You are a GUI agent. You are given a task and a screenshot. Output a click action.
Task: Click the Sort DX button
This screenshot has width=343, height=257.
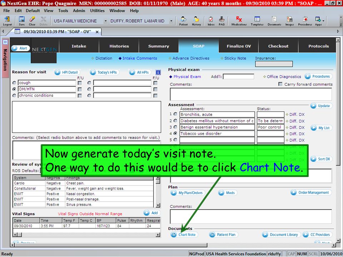pyautogui.click(x=321, y=159)
